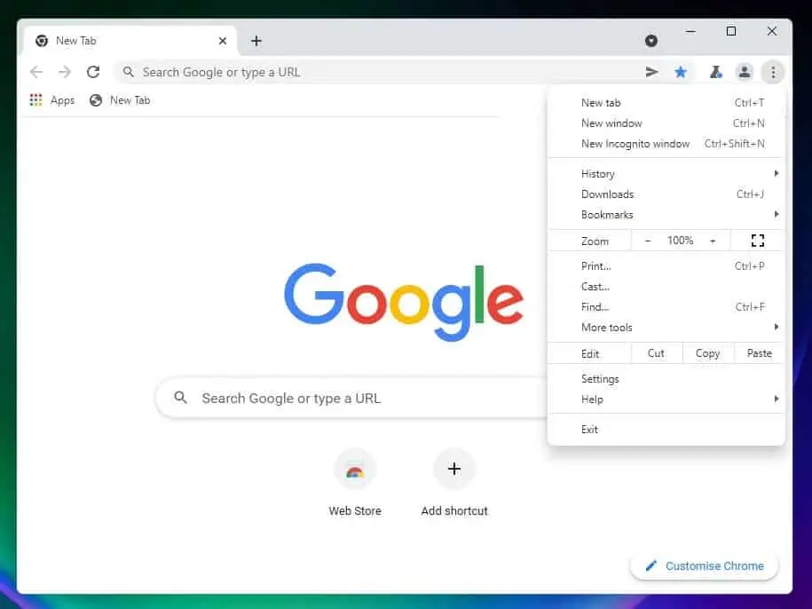Share this page with the send icon
The image size is (812, 609).
[x=652, y=72]
